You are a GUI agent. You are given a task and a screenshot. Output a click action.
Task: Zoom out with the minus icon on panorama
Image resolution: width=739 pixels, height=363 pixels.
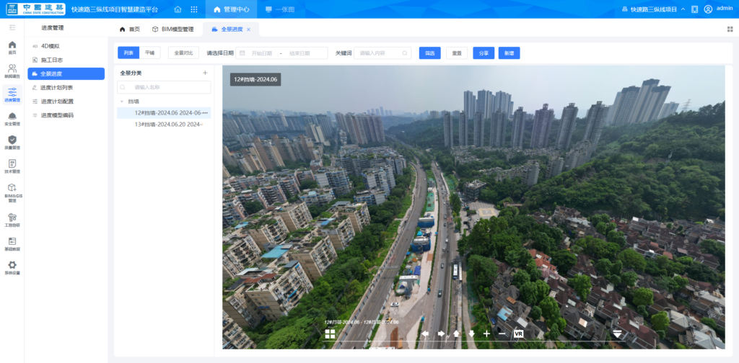pos(502,333)
